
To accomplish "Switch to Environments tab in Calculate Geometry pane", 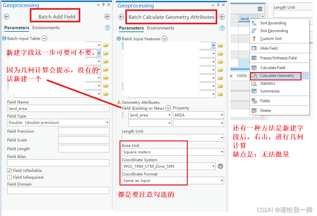I will click(x=161, y=28).
